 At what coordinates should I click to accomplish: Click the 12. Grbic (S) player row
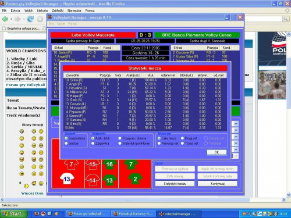point(145,100)
